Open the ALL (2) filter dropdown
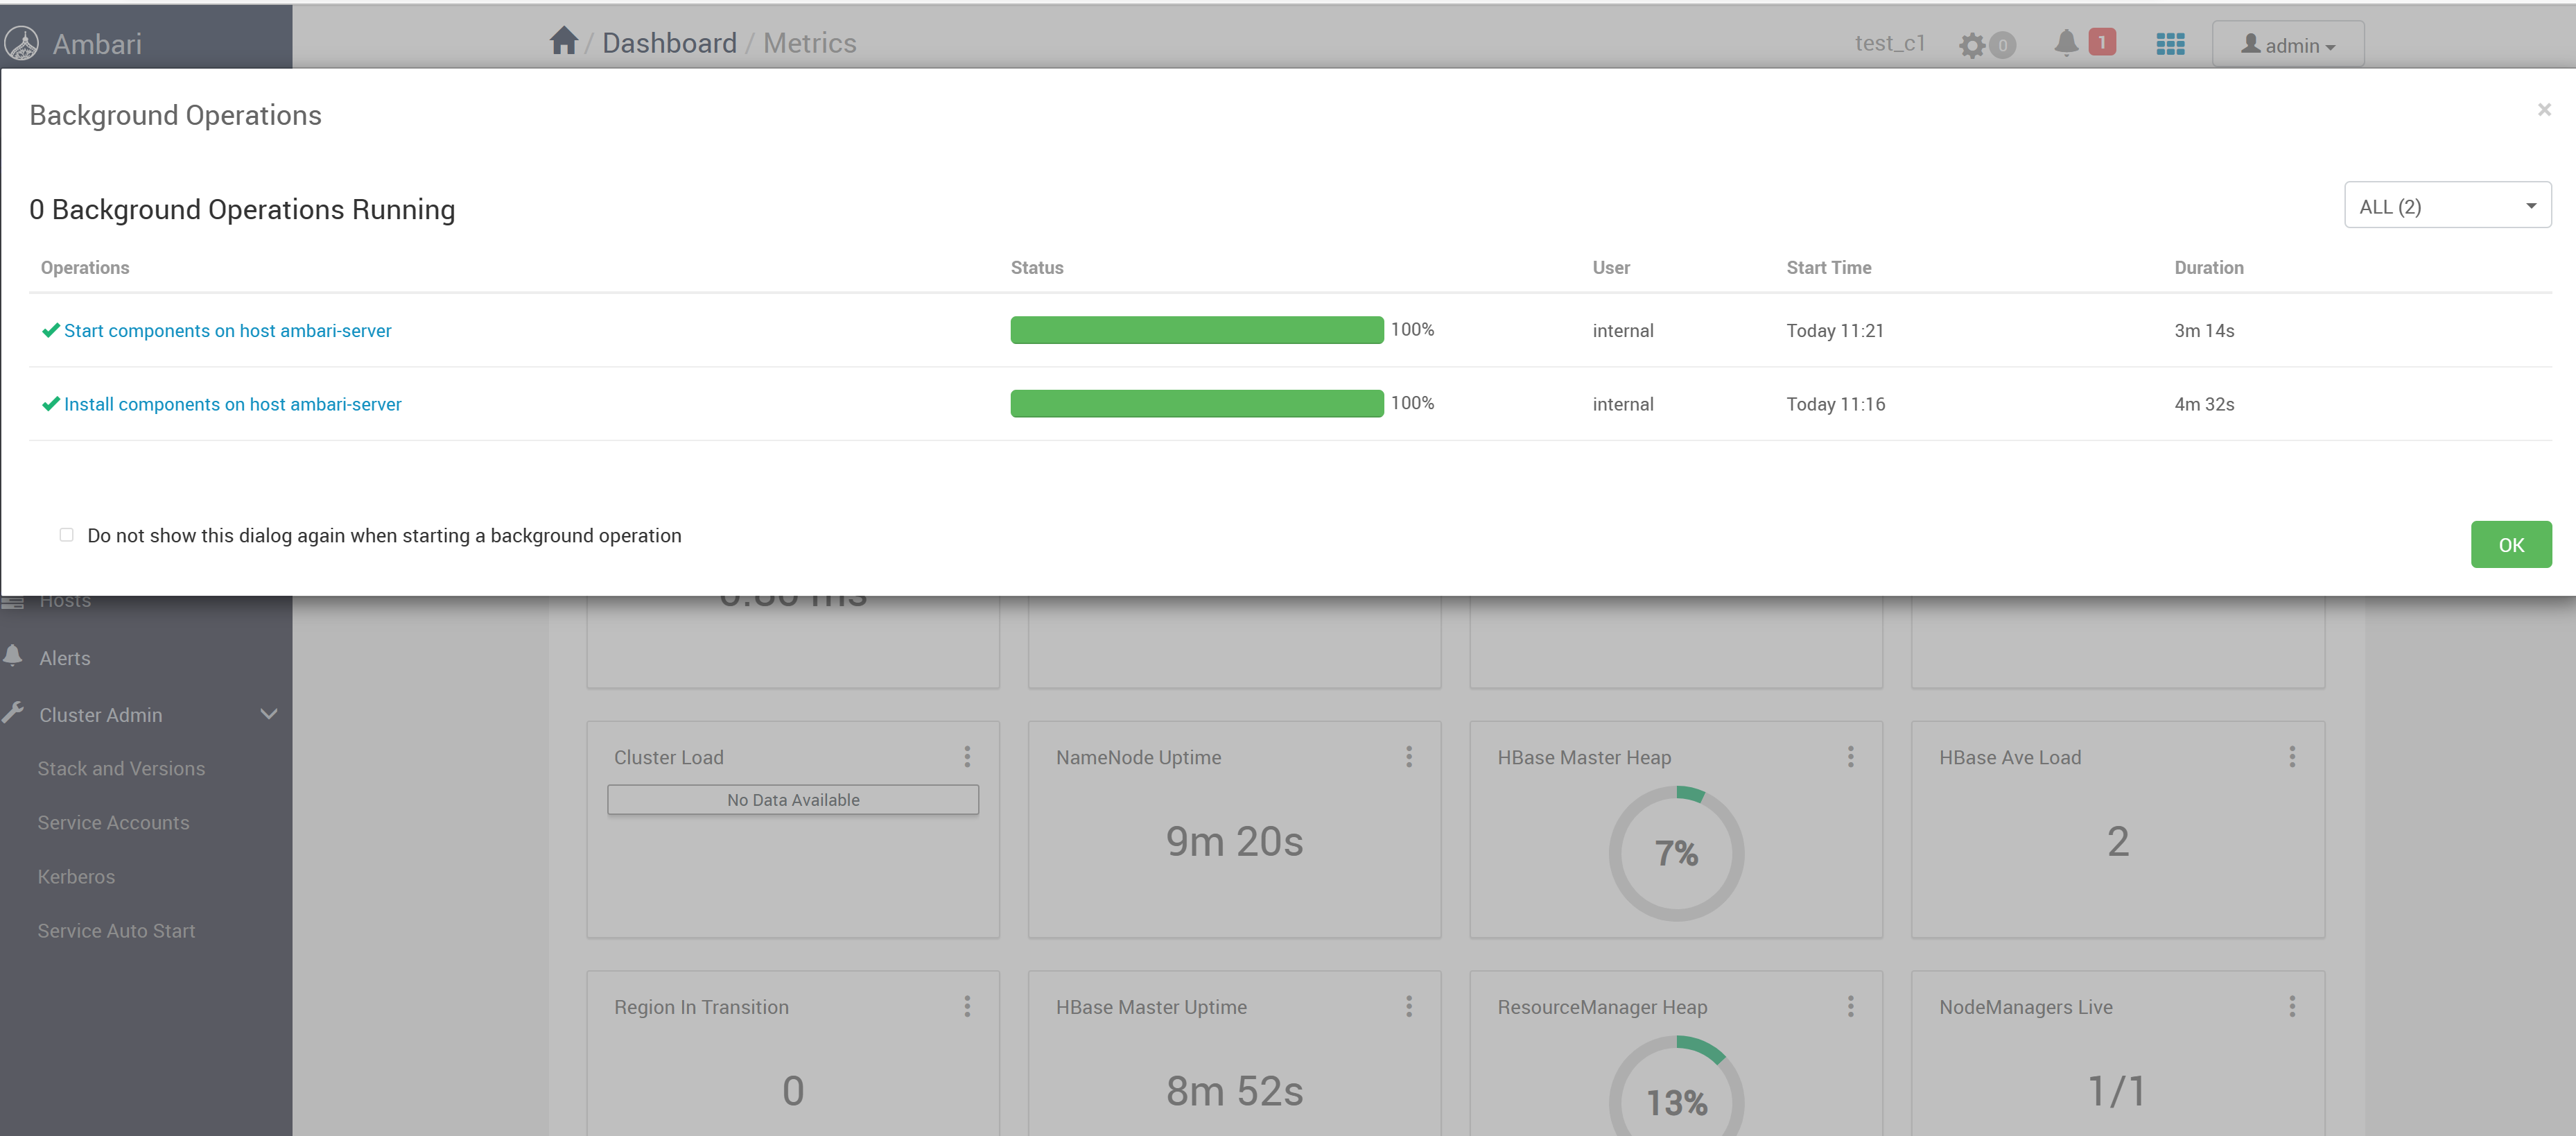 (x=2446, y=206)
